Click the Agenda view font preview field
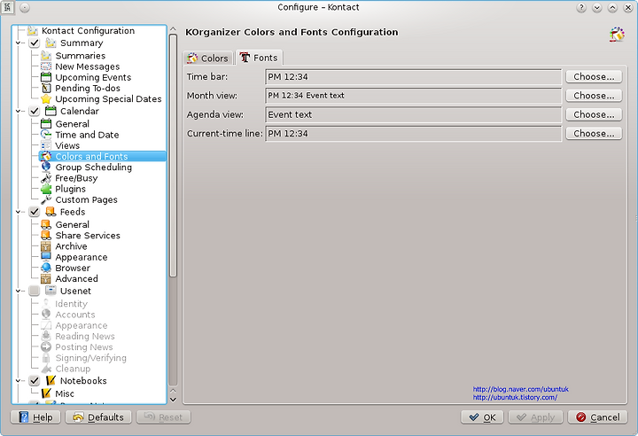Screen dimensions: 638x436 (414, 114)
